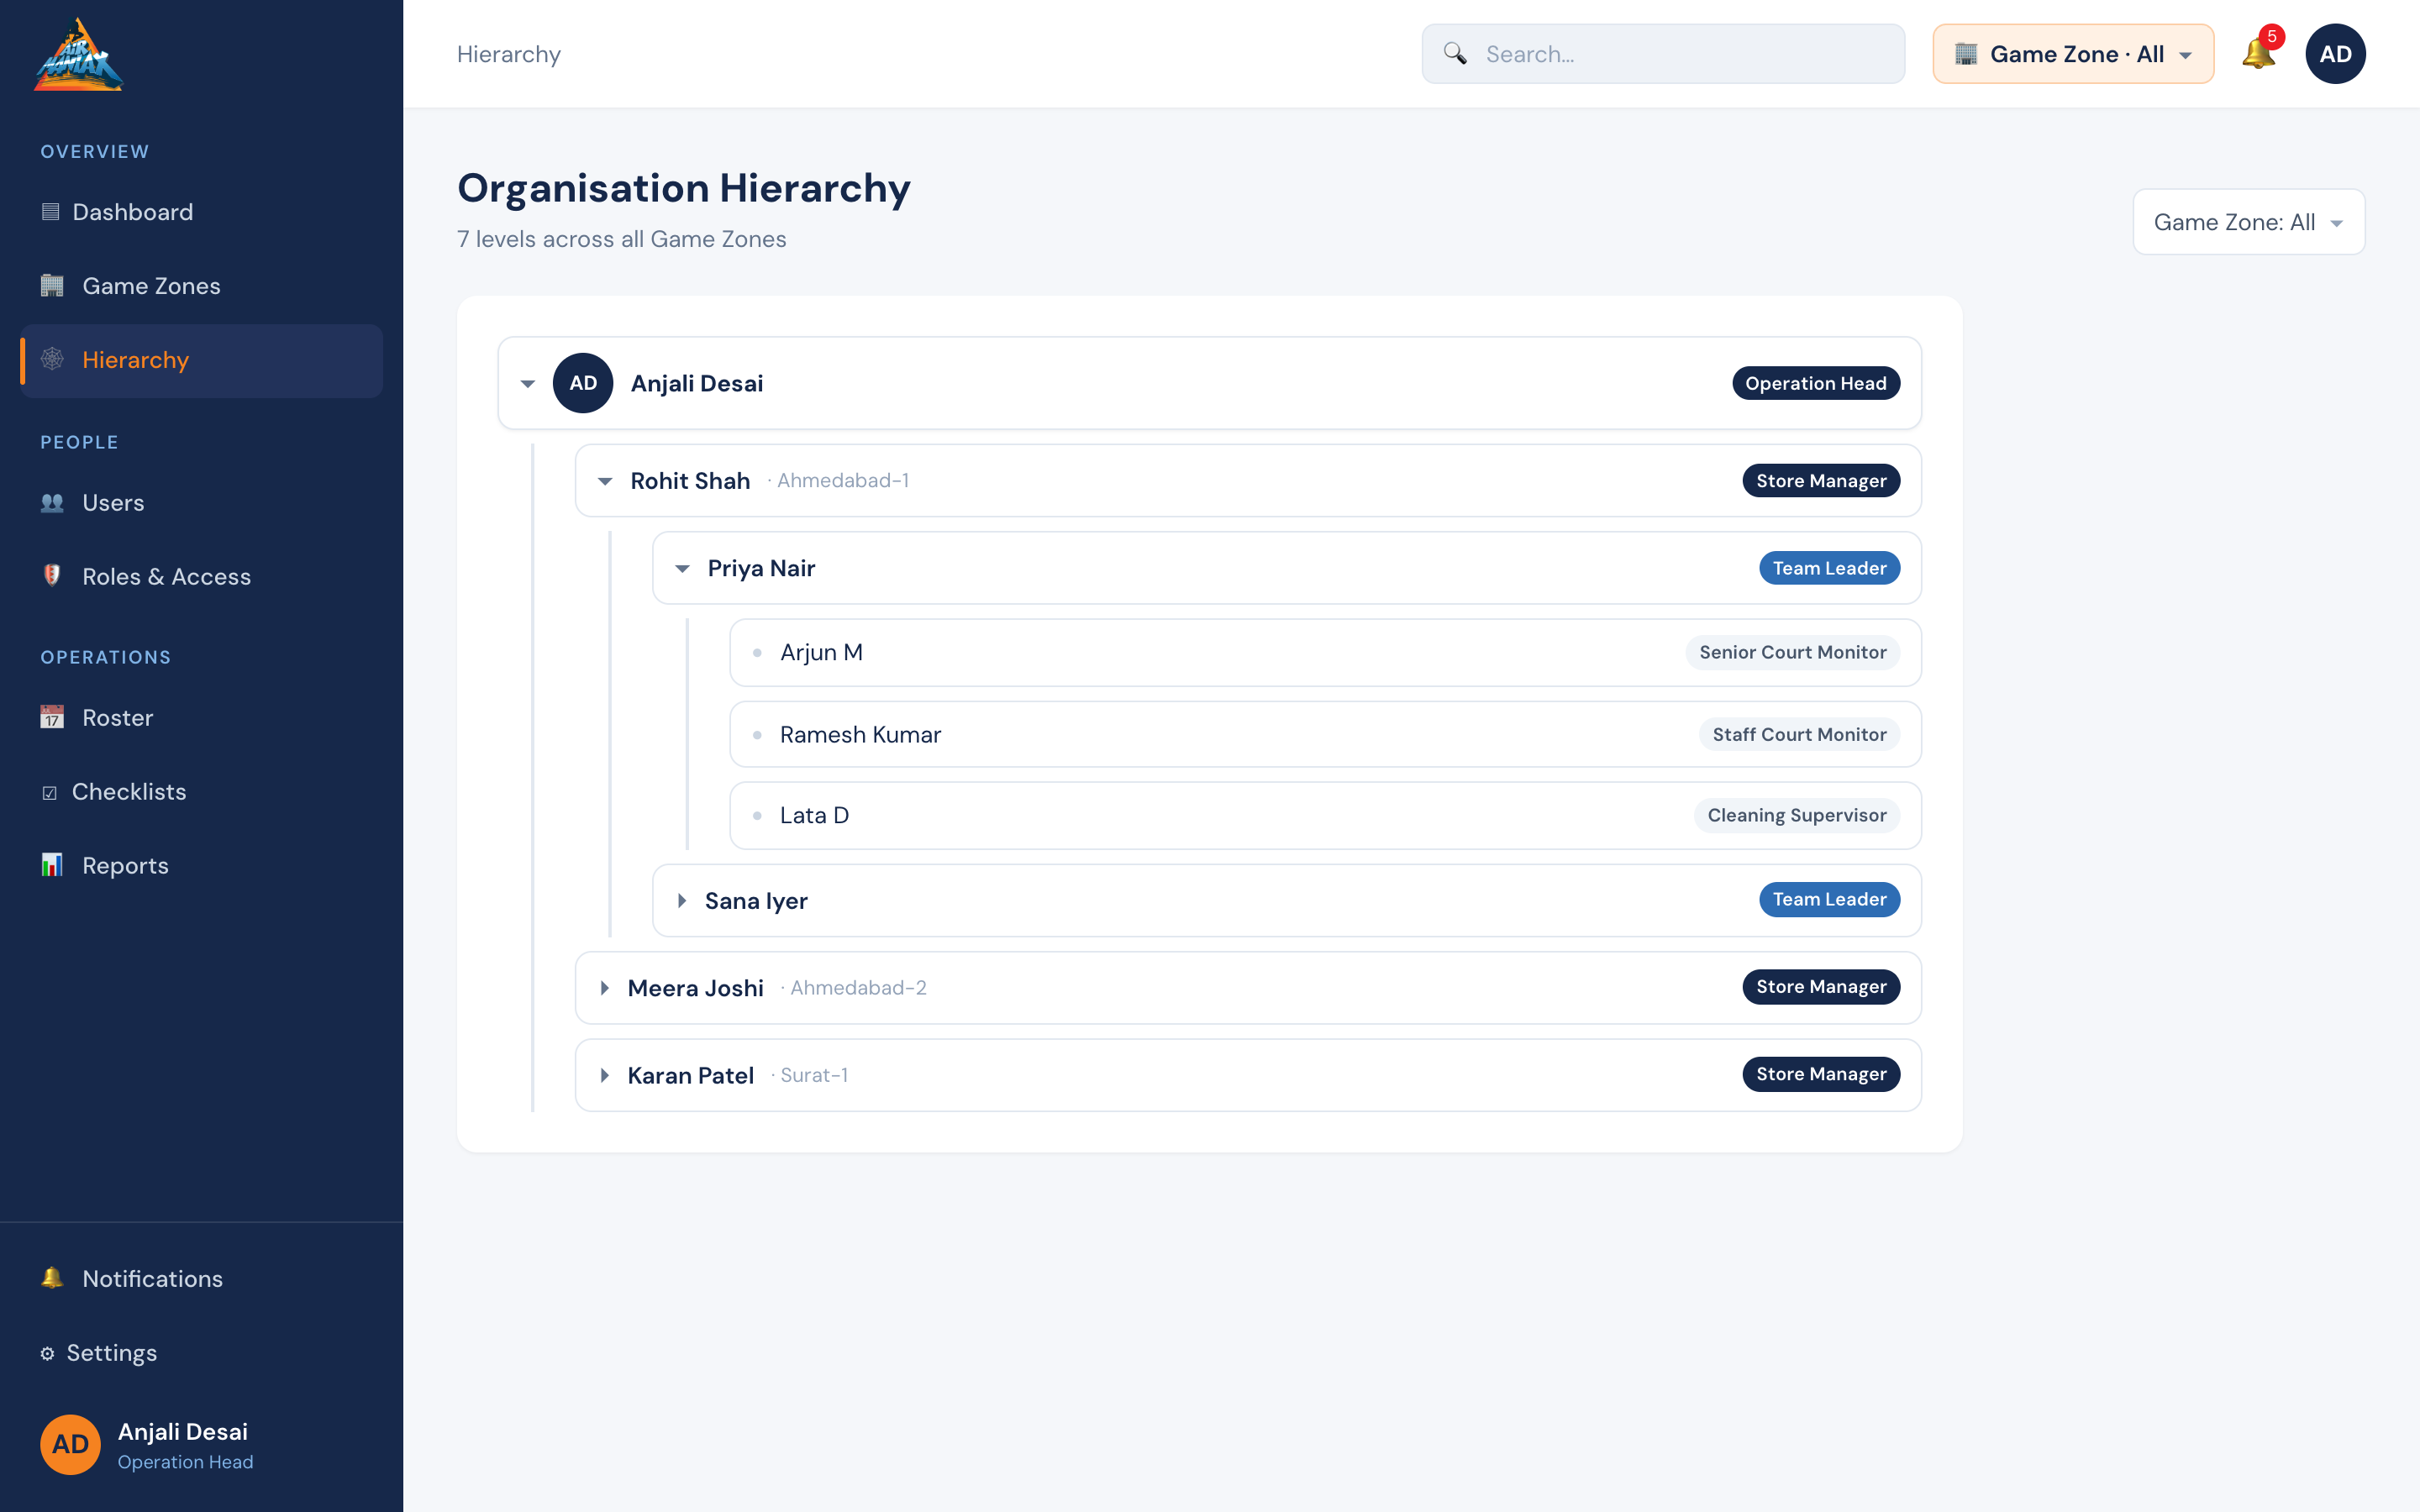Click the sidebar Notifications bell icon

(52, 1279)
